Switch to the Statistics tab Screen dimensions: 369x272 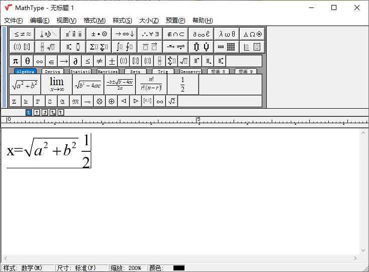pos(80,71)
